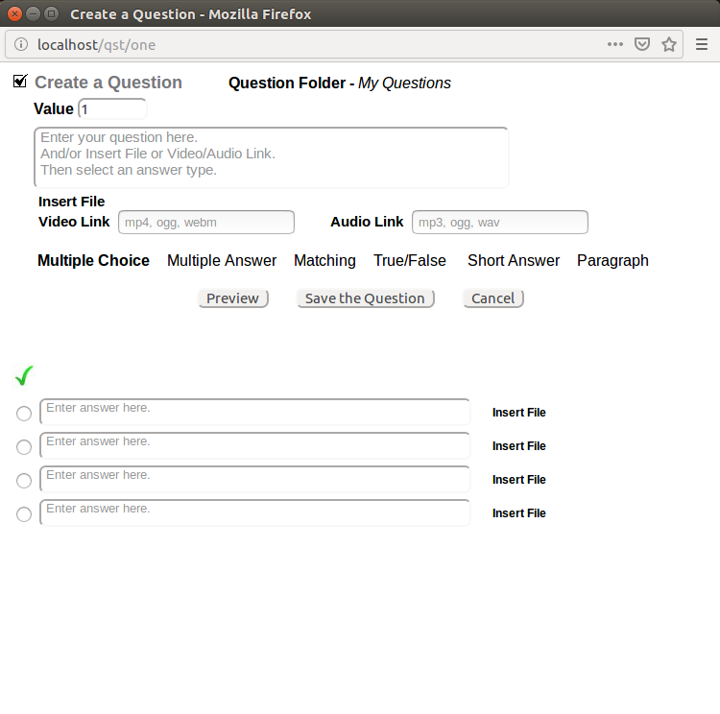
Task: Open the Firefox hamburger menu
Action: [x=702, y=44]
